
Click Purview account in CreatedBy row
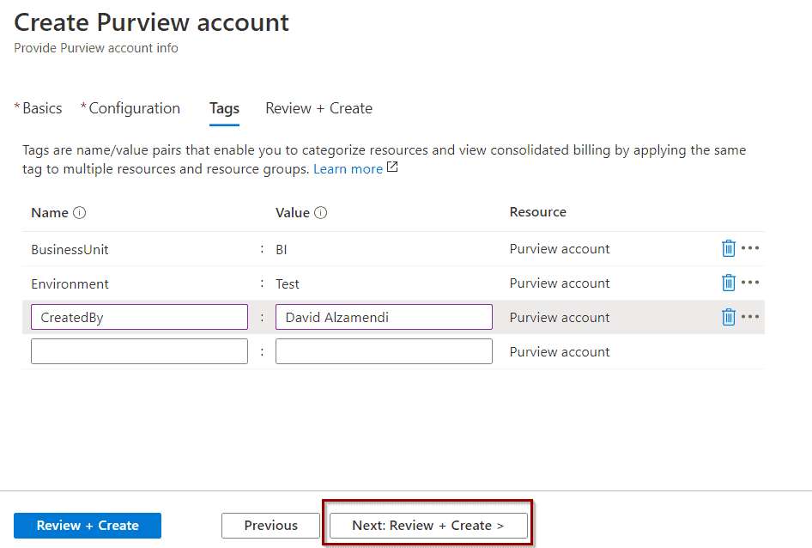click(x=560, y=317)
